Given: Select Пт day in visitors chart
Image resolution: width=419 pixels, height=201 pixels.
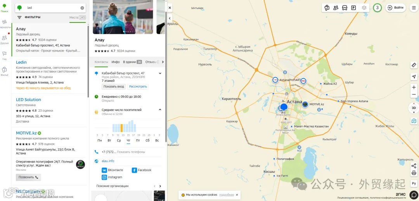Looking at the screenshot, I should [x=138, y=140].
